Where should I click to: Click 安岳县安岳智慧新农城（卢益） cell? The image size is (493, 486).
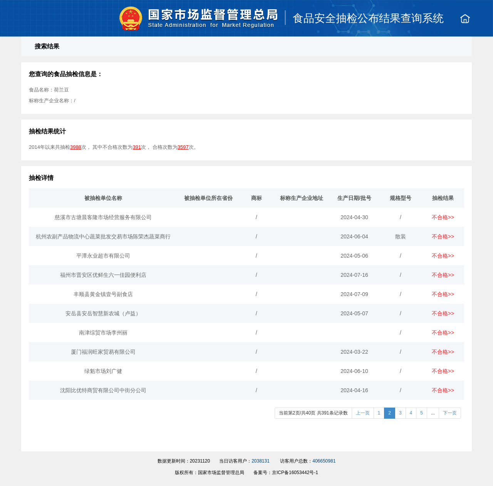point(103,313)
